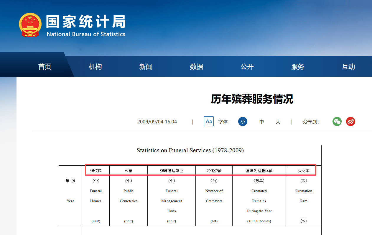Click the 国家统计局 header logo text

tap(86, 21)
